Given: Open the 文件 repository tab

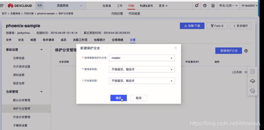Looking at the screenshot, I should click(x=9, y=40).
